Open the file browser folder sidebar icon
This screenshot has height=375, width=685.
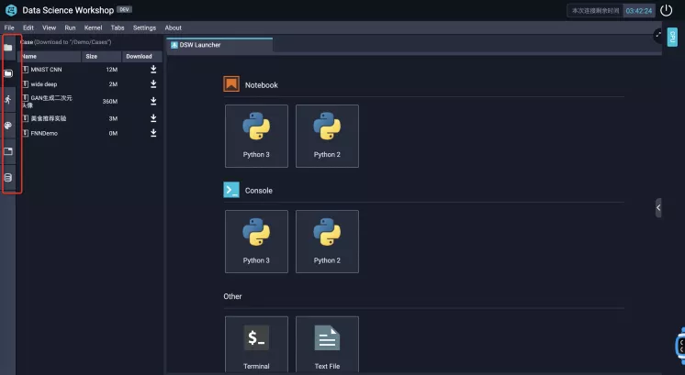(8, 48)
